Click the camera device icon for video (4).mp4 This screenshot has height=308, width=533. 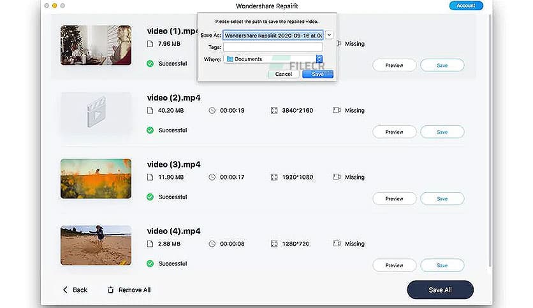coord(337,244)
